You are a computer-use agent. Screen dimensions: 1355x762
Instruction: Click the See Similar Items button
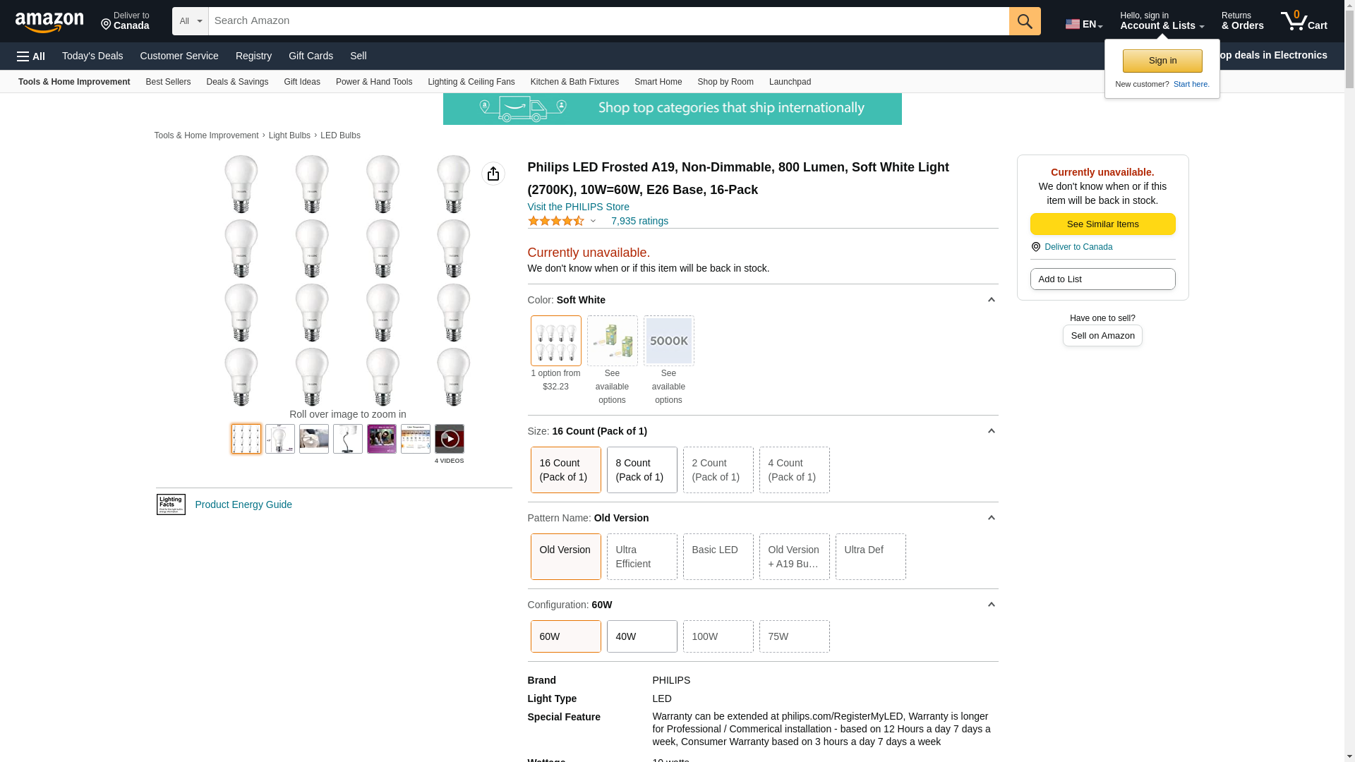click(1102, 224)
